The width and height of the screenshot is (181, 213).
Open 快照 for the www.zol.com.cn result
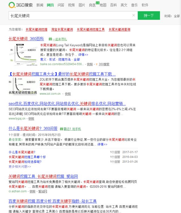(68, 94)
